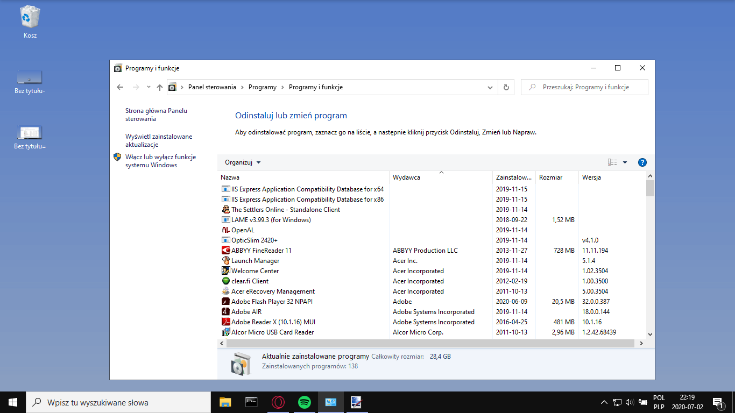Screen dimensions: 735x413
Task: Click in the Przeszukaj Programy i funkcje field
Action: pos(584,87)
